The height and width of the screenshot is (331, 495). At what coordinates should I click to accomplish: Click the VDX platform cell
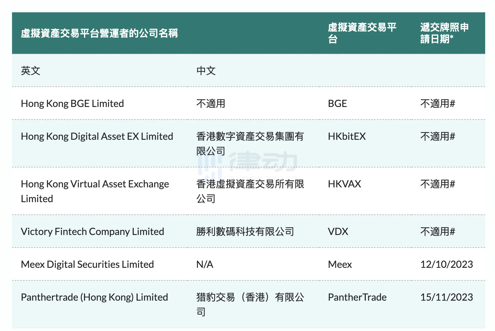click(x=338, y=232)
